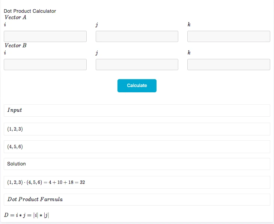This screenshot has height=224, width=274.
Task: Focus the Vector A j component field
Action: pyautogui.click(x=137, y=36)
